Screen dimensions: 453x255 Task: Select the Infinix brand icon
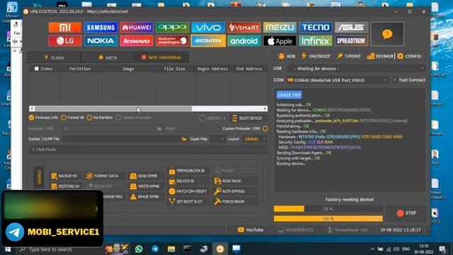[316, 41]
